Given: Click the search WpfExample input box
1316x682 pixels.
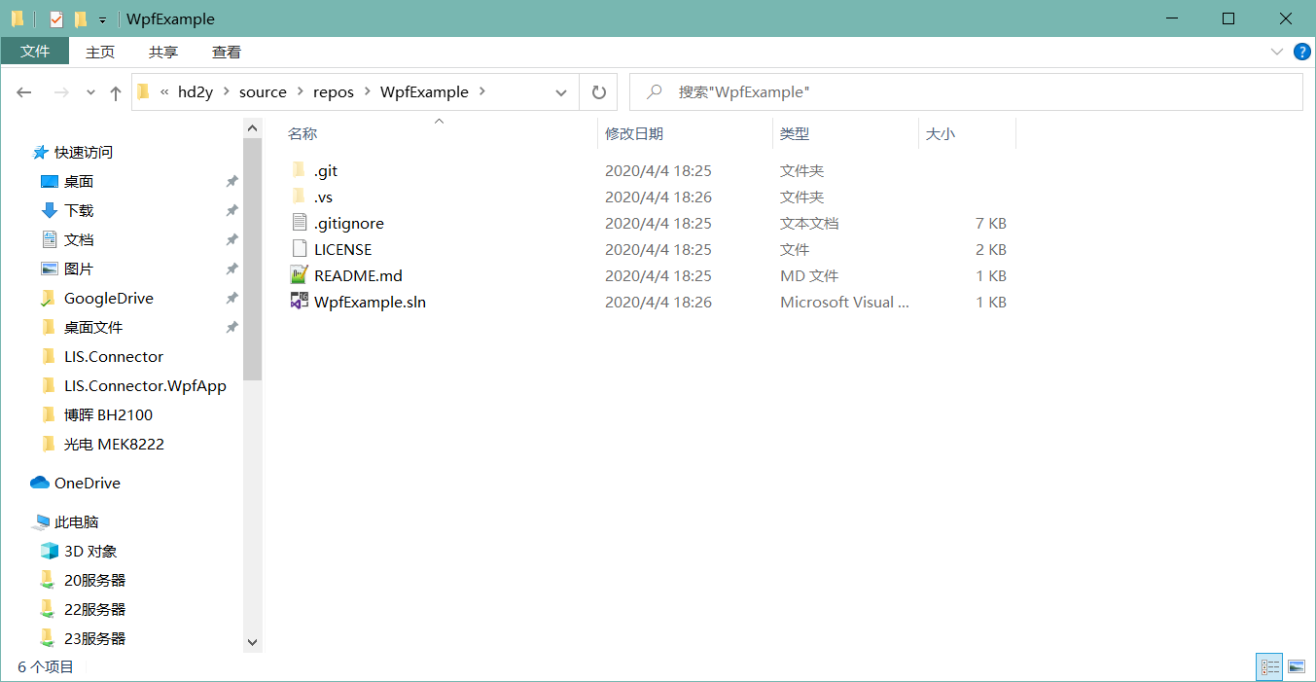Looking at the screenshot, I should (x=966, y=92).
